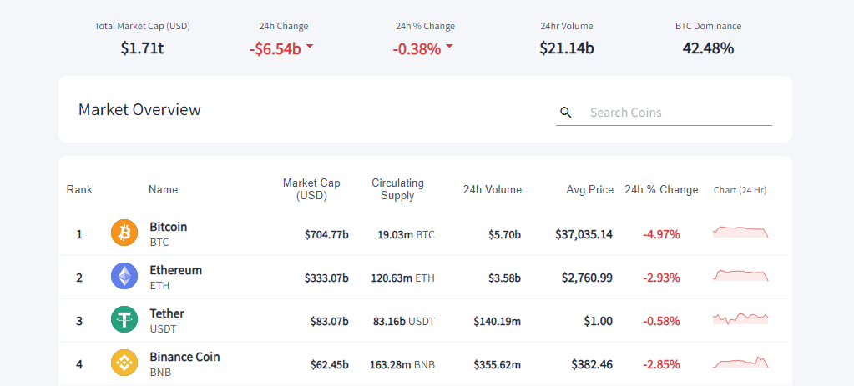Sort by Market Cap (USD) header

311,190
